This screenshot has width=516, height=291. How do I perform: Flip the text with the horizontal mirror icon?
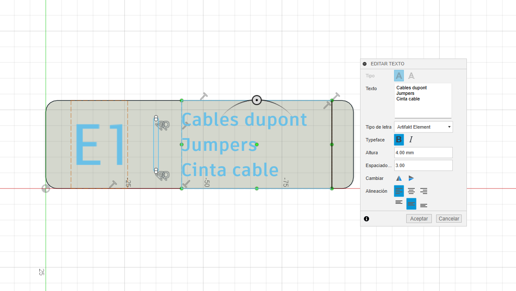tap(399, 178)
